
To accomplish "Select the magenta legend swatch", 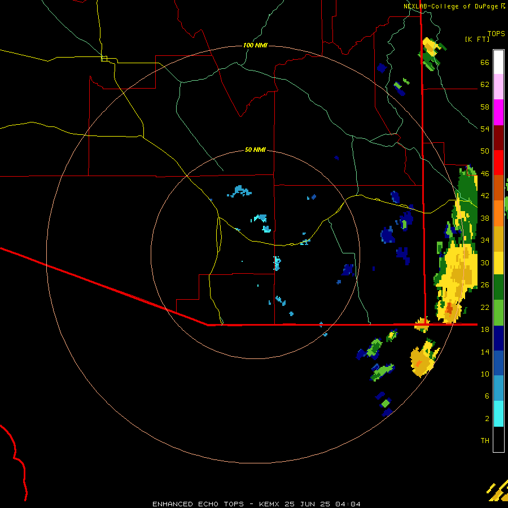I will point(498,112).
